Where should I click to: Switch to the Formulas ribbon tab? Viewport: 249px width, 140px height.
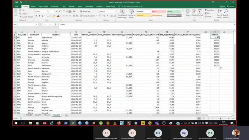[55, 7]
